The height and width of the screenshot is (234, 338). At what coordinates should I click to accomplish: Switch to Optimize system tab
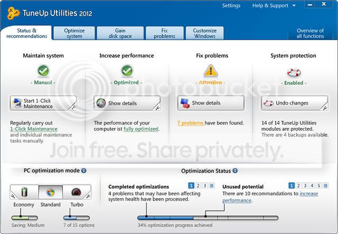click(74, 33)
